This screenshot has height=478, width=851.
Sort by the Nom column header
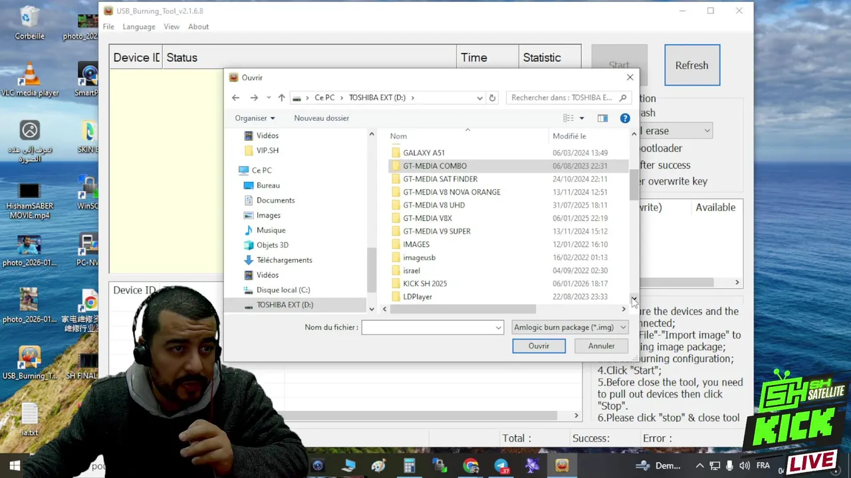click(x=398, y=136)
